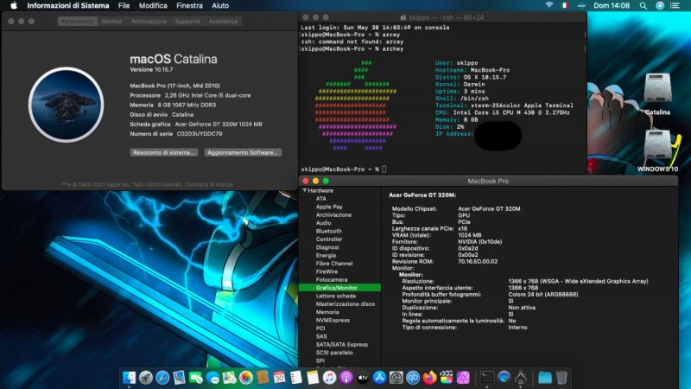Open Notes app in Dock
Image resolution: width=691 pixels, height=389 pixels.
[x=313, y=378]
